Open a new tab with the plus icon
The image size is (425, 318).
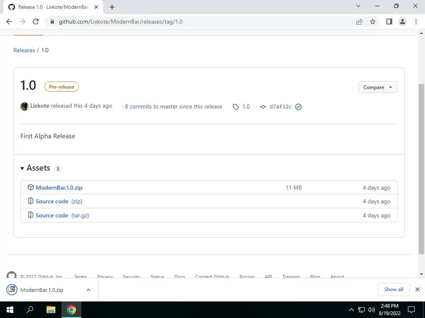click(x=112, y=7)
